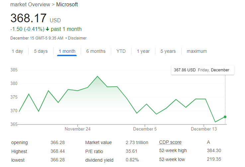245x167 pixels.
Task: Click the November 24 axis label
Action: pyautogui.click(x=77, y=129)
